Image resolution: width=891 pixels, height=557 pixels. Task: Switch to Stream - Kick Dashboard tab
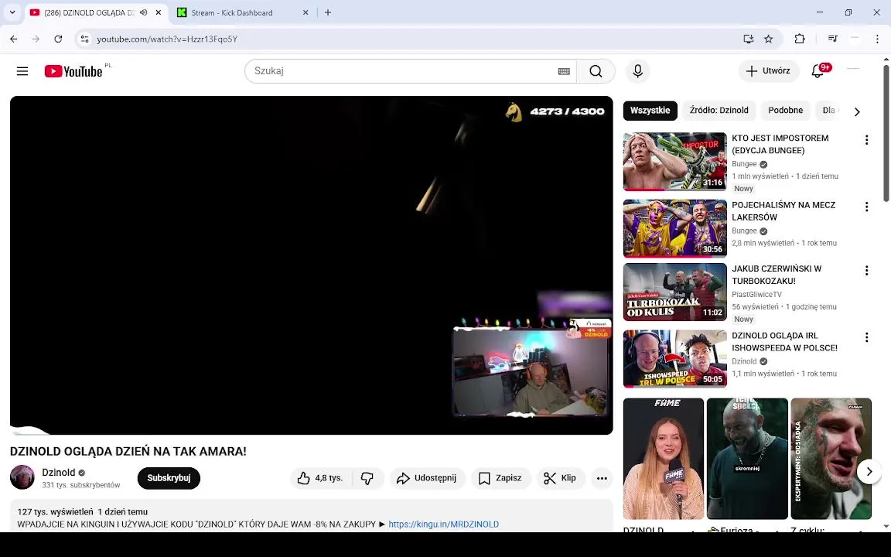pos(241,12)
